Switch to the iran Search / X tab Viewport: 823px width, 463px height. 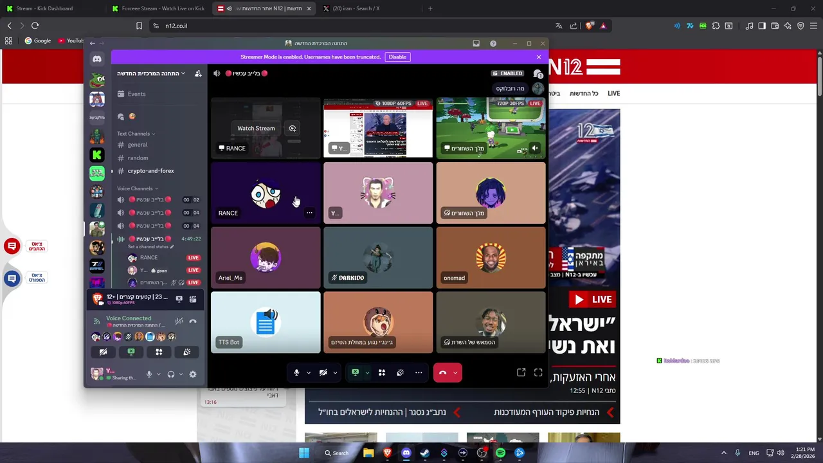click(368, 8)
